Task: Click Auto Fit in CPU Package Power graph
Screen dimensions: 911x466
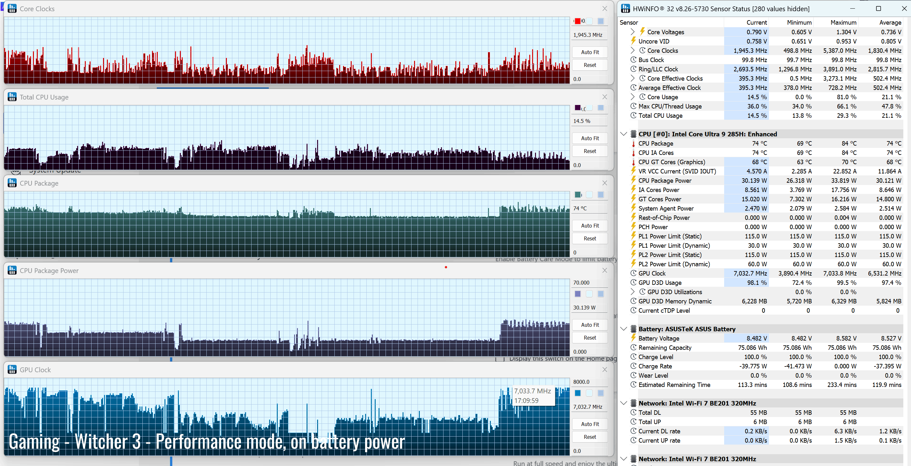Action: coord(589,325)
